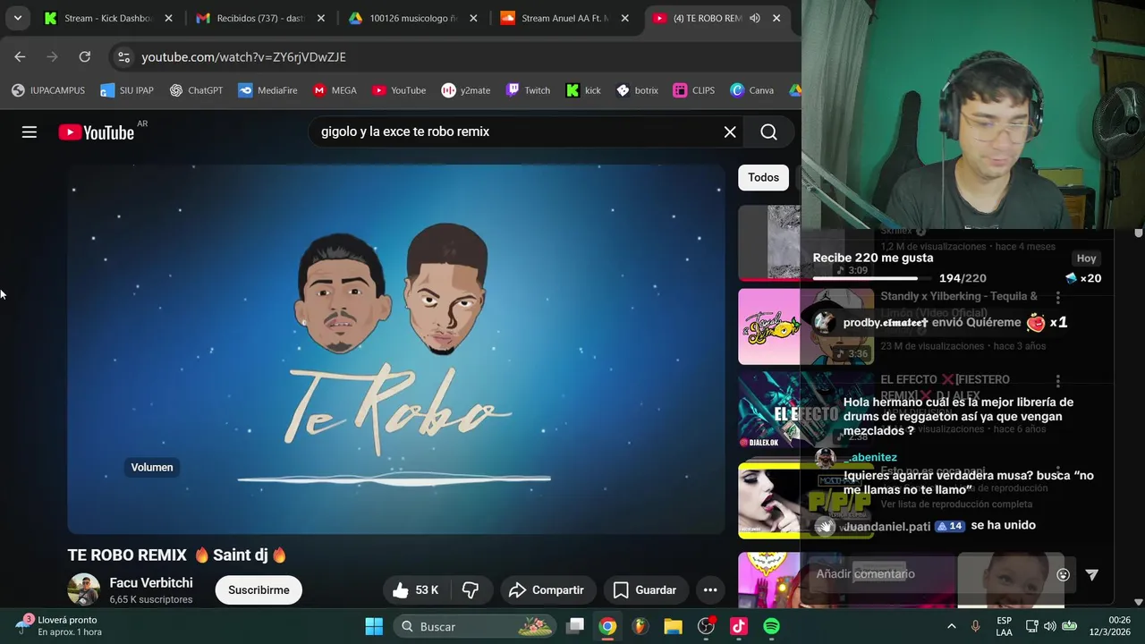This screenshot has height=644, width=1145.
Task: Run the search with the magnifier button
Action: point(768,132)
